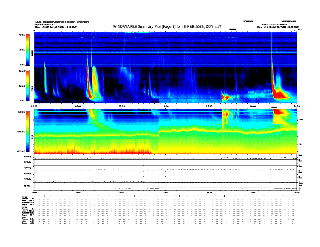The width and height of the screenshot is (320, 247).
Task: Click 20:00 tick label below RAD1 panel
Action: click(253, 106)
